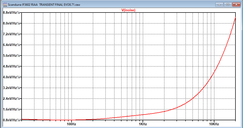
Task: Click the 6.4nV/Hz½ vertical axis label
Action: point(11,45)
